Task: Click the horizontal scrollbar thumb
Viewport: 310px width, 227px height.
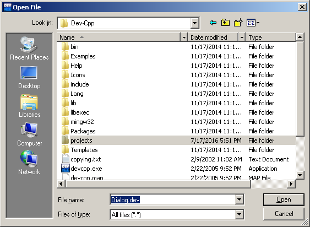Action: pos(158,184)
